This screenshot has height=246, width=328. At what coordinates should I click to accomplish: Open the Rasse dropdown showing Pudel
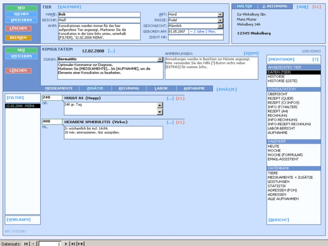point(221,21)
